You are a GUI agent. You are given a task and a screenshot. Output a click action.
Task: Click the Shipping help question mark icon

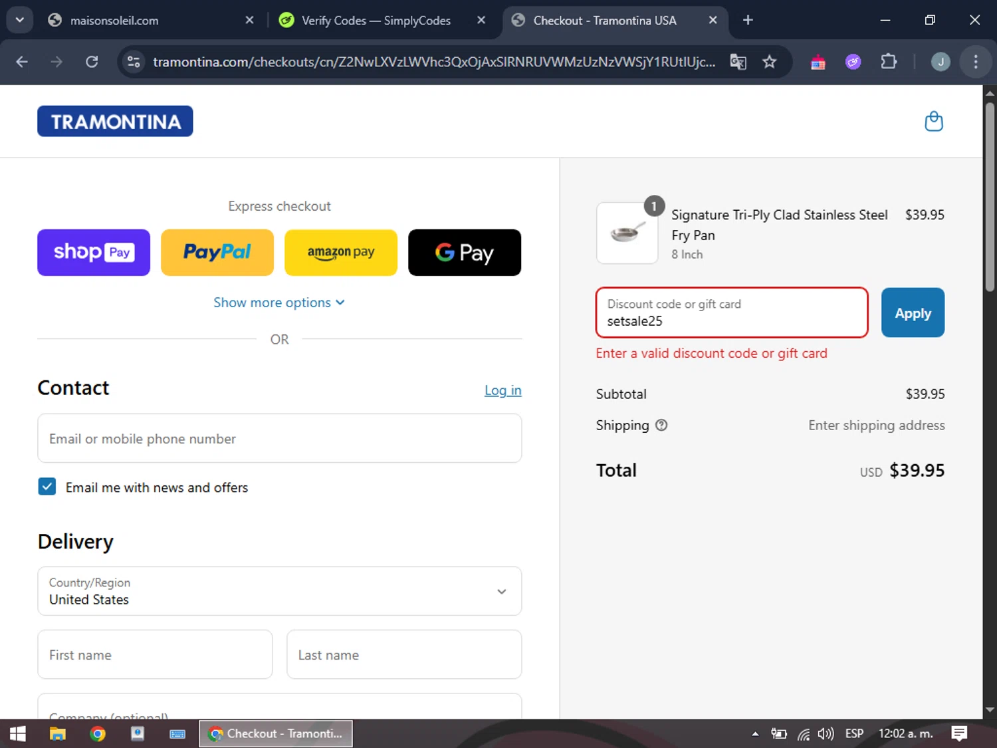click(661, 425)
